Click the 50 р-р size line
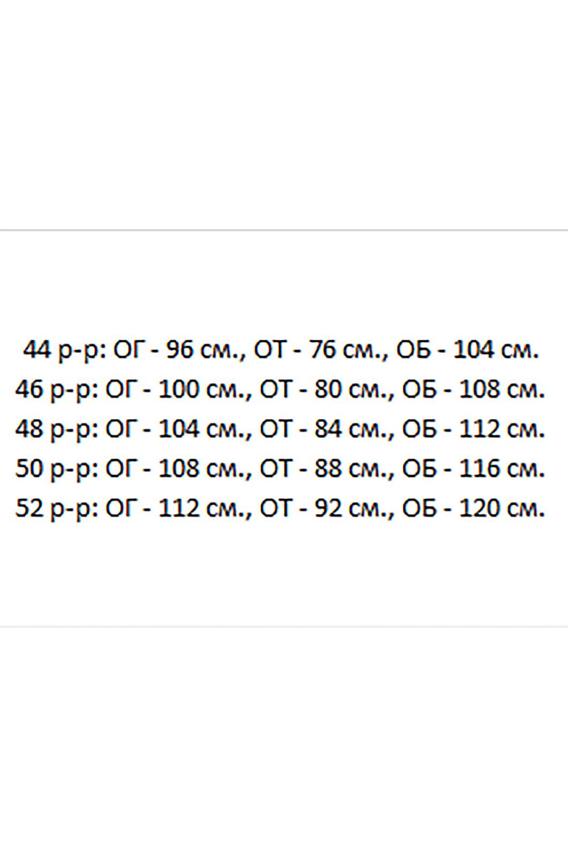Viewport: 568px width, 857px height. [280, 469]
